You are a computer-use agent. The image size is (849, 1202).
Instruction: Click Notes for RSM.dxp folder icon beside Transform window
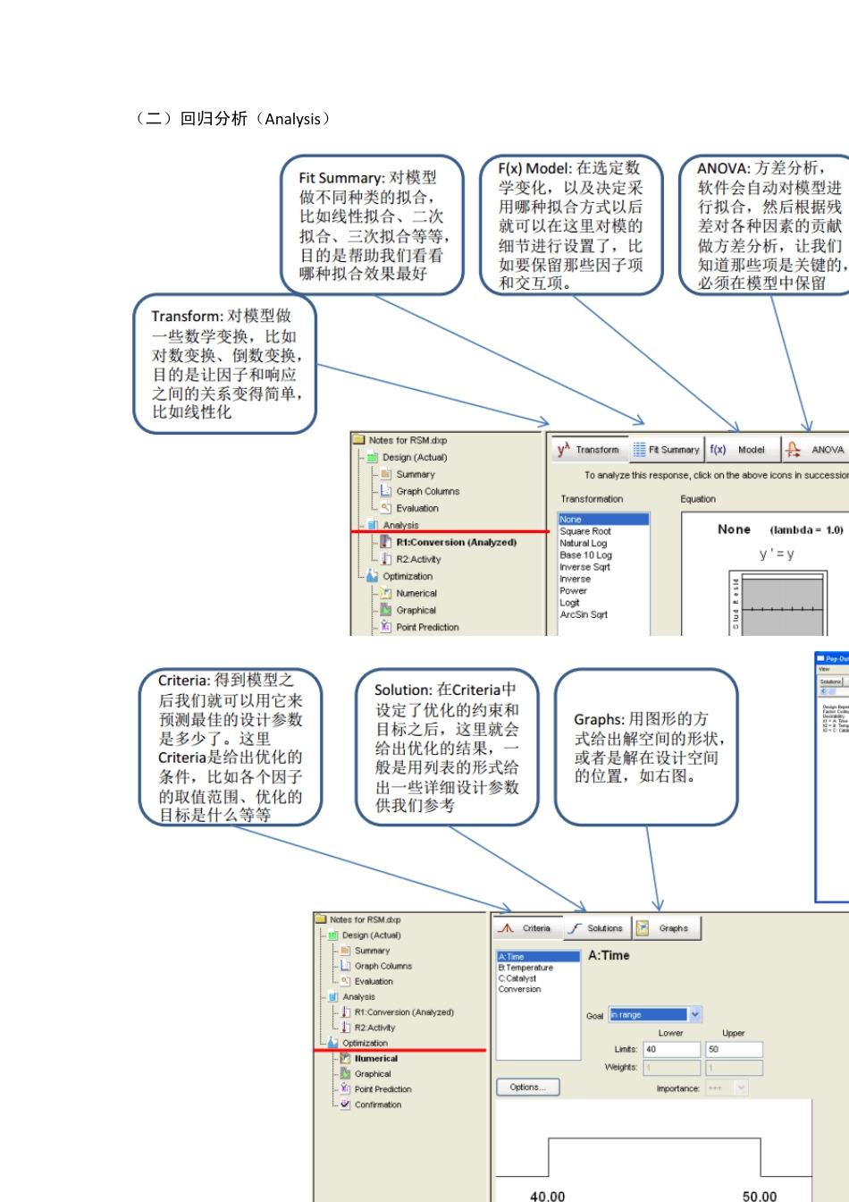(359, 440)
